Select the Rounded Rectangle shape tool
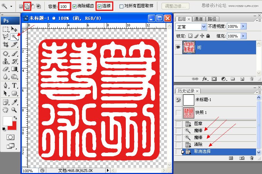The image size is (262, 174). (14, 93)
